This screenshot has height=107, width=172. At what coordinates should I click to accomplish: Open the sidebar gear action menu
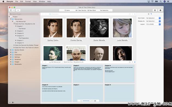(x=13, y=102)
